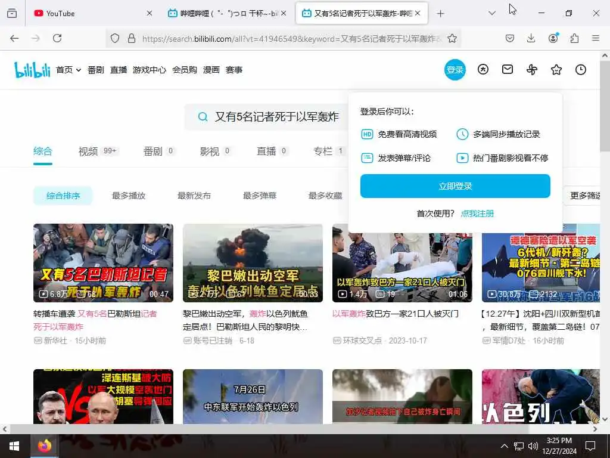Click clock icon beside 多端同步播放记录
This screenshot has height=458, width=610.
[462, 134]
